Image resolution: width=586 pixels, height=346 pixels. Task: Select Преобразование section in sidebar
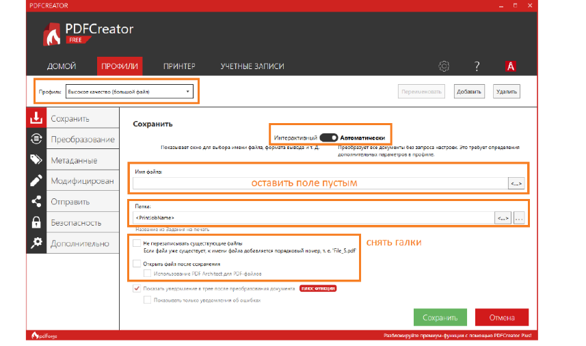click(83, 139)
